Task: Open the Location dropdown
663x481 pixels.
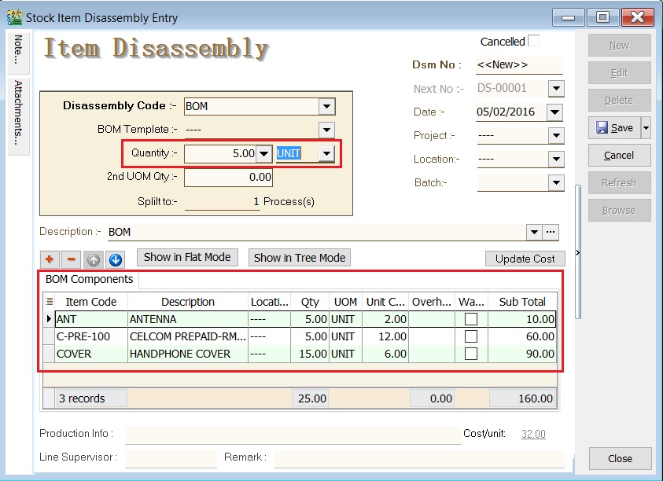Action: coord(557,159)
